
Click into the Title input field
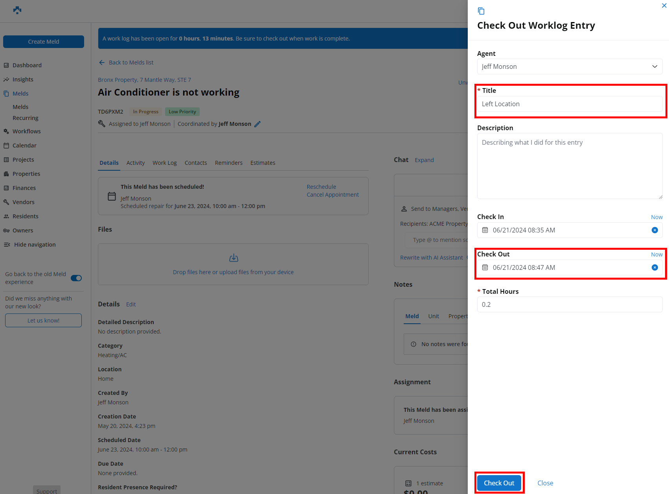click(570, 104)
